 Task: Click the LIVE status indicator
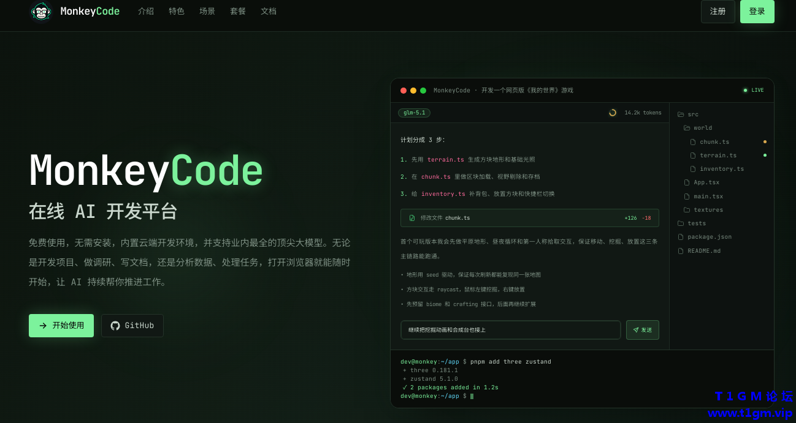[x=753, y=90]
